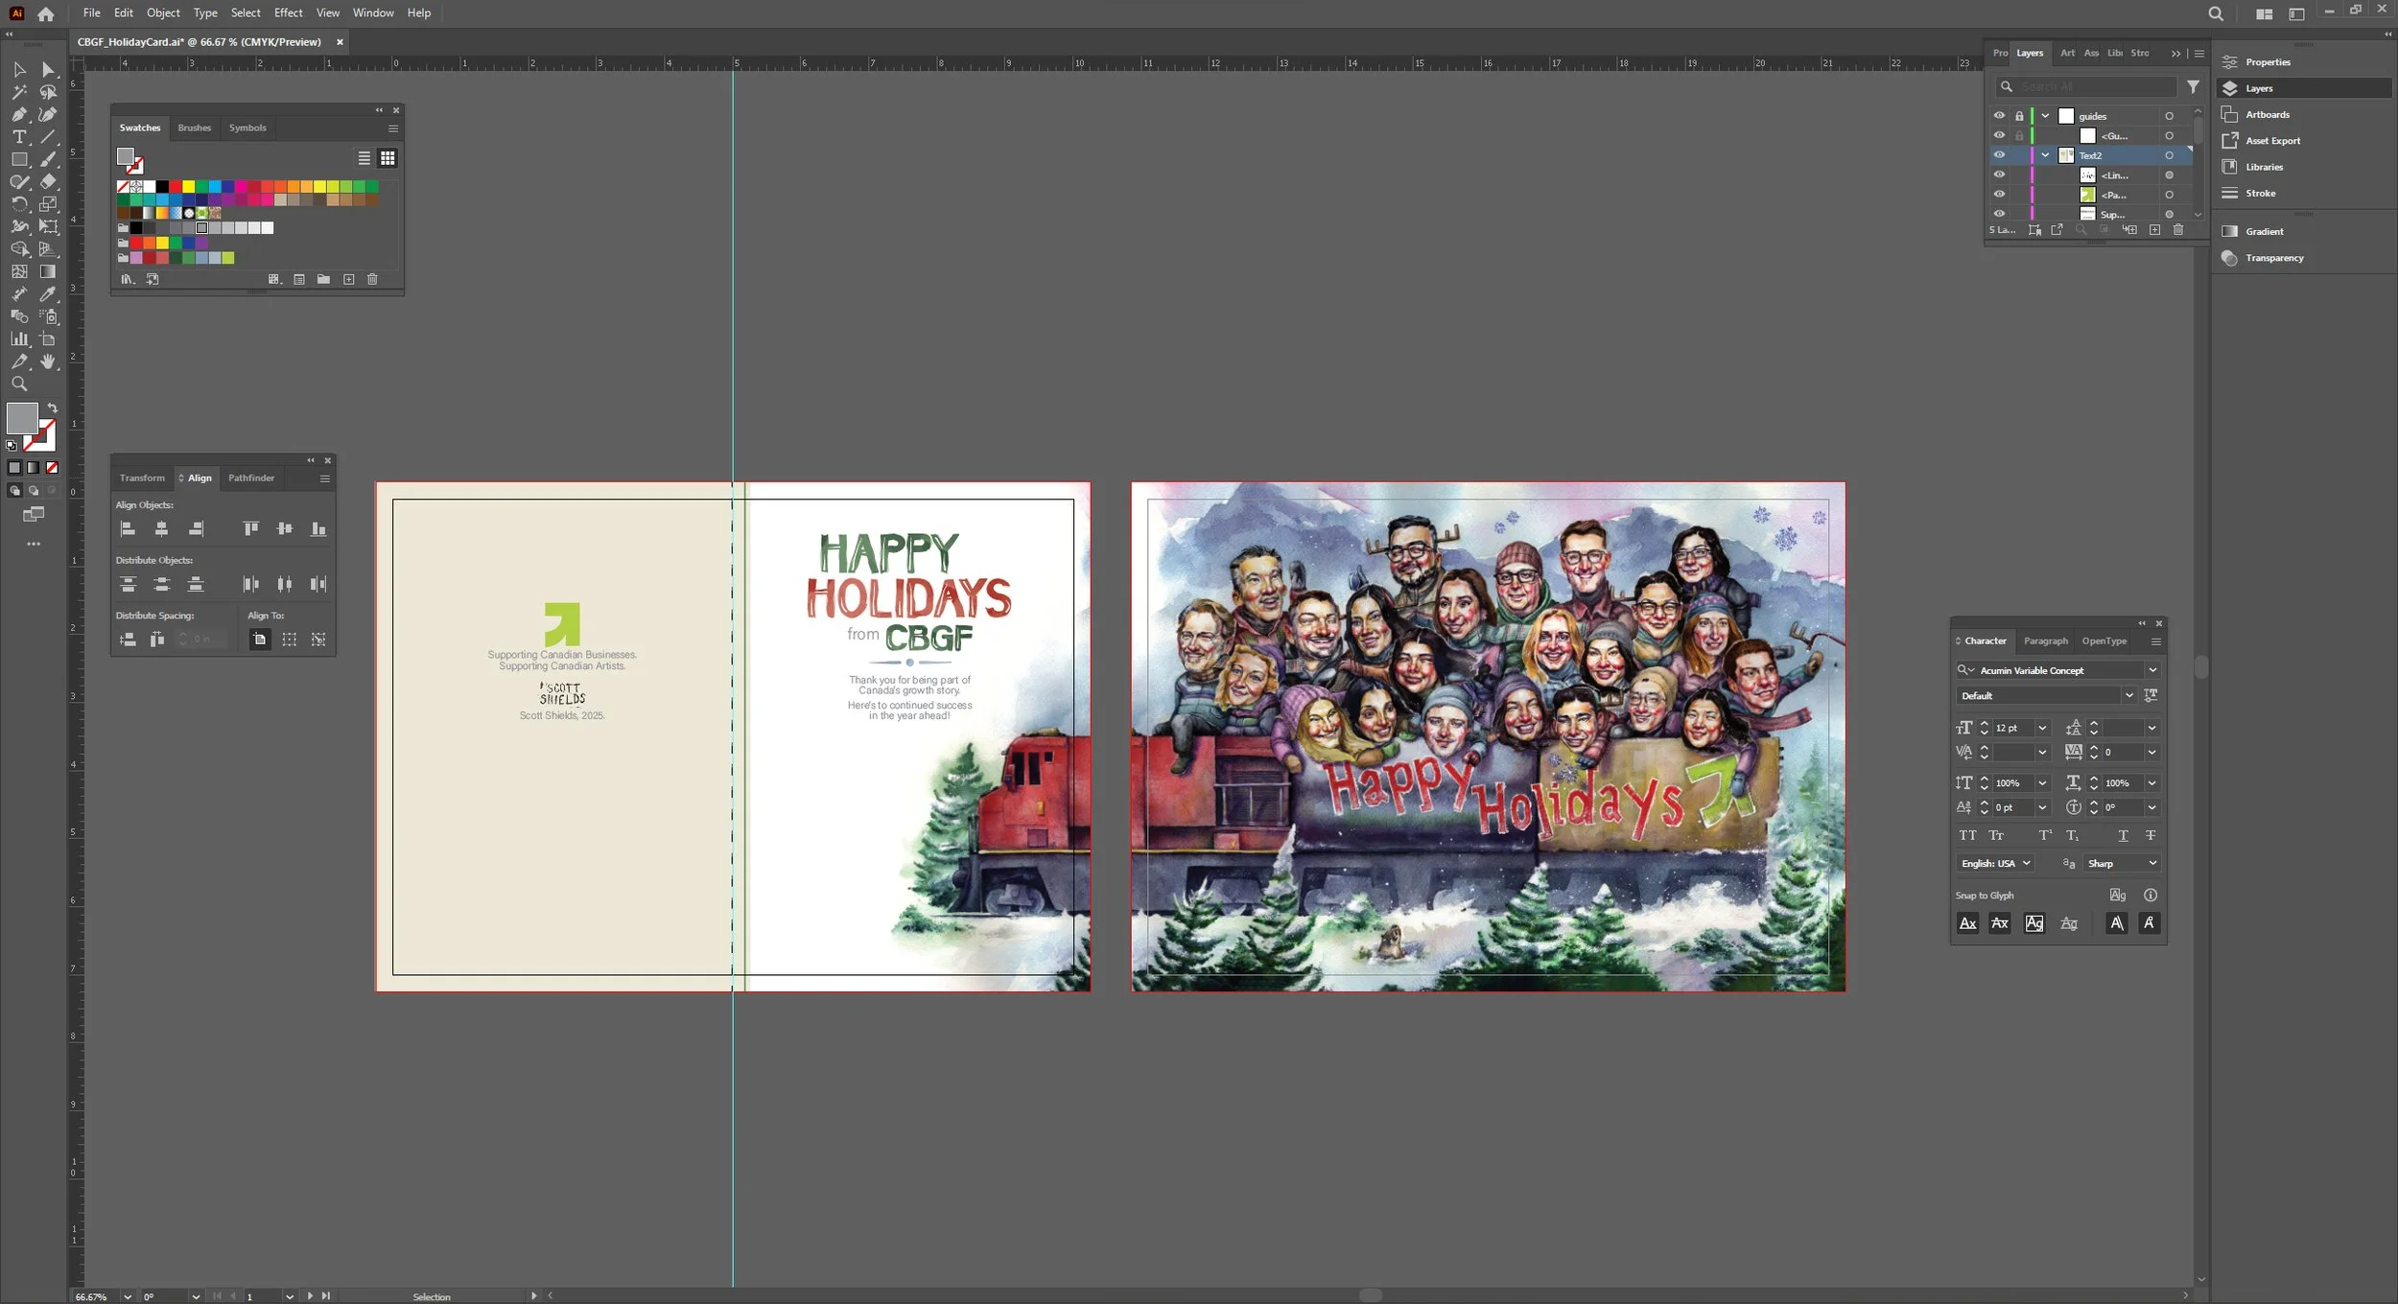Image resolution: width=2398 pixels, height=1304 pixels.
Task: Collapse the guides layer
Action: (x=2045, y=116)
